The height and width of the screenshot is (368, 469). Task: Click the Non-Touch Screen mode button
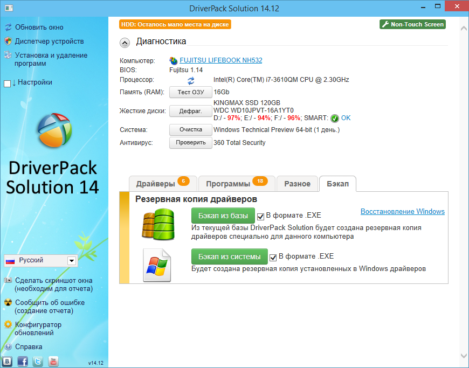tap(412, 24)
